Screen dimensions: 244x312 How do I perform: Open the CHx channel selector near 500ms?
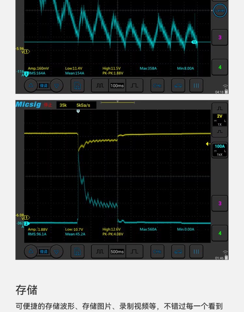click(157, 252)
